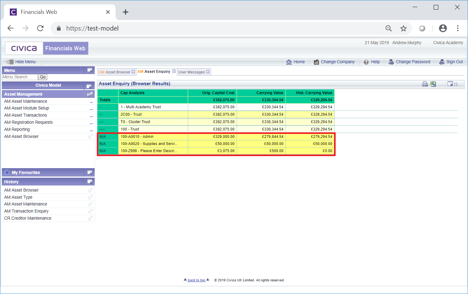The width and height of the screenshot is (468, 294).
Task: Open AM Reporting menu item
Action: (x=17, y=129)
